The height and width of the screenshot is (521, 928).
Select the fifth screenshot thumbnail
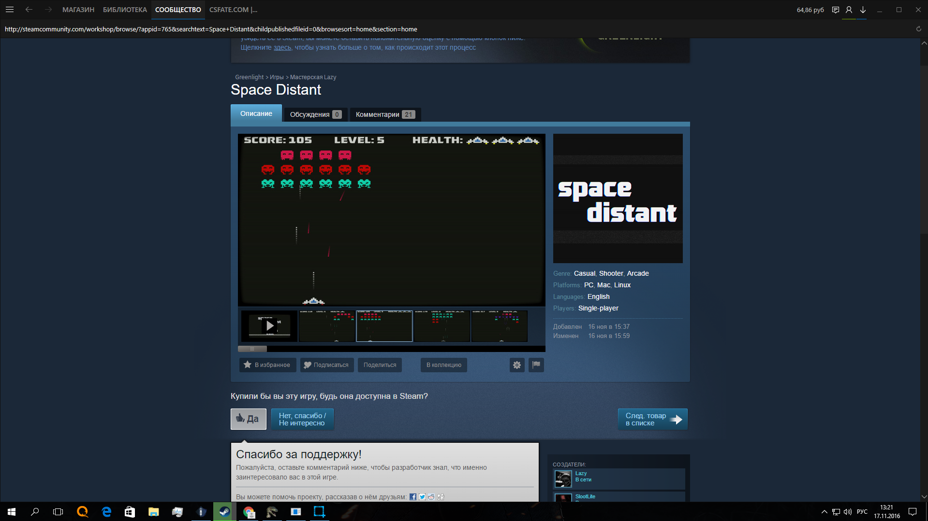coord(500,326)
